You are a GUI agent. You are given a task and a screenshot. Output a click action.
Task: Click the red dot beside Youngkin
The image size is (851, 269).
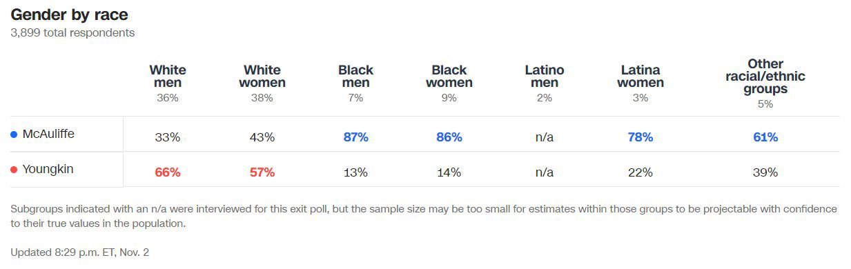pyautogui.click(x=14, y=170)
